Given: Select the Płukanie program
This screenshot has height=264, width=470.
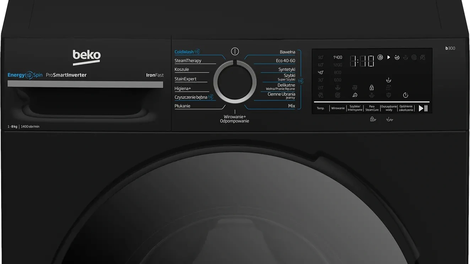Looking at the screenshot, I should point(182,106).
